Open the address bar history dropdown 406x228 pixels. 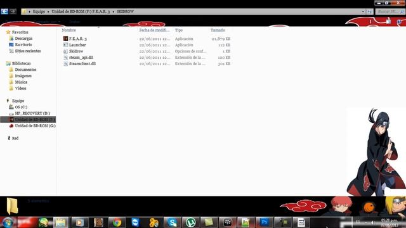click(363, 11)
